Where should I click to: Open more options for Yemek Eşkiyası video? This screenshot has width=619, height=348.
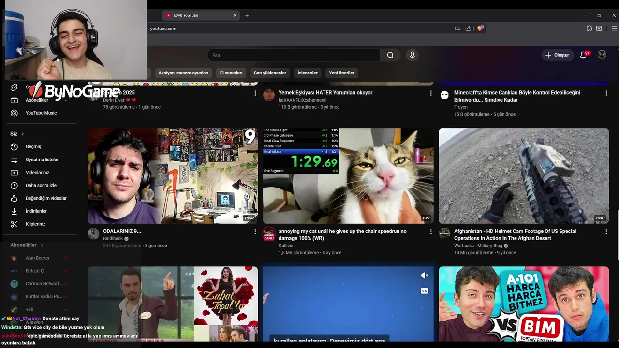tap(431, 93)
